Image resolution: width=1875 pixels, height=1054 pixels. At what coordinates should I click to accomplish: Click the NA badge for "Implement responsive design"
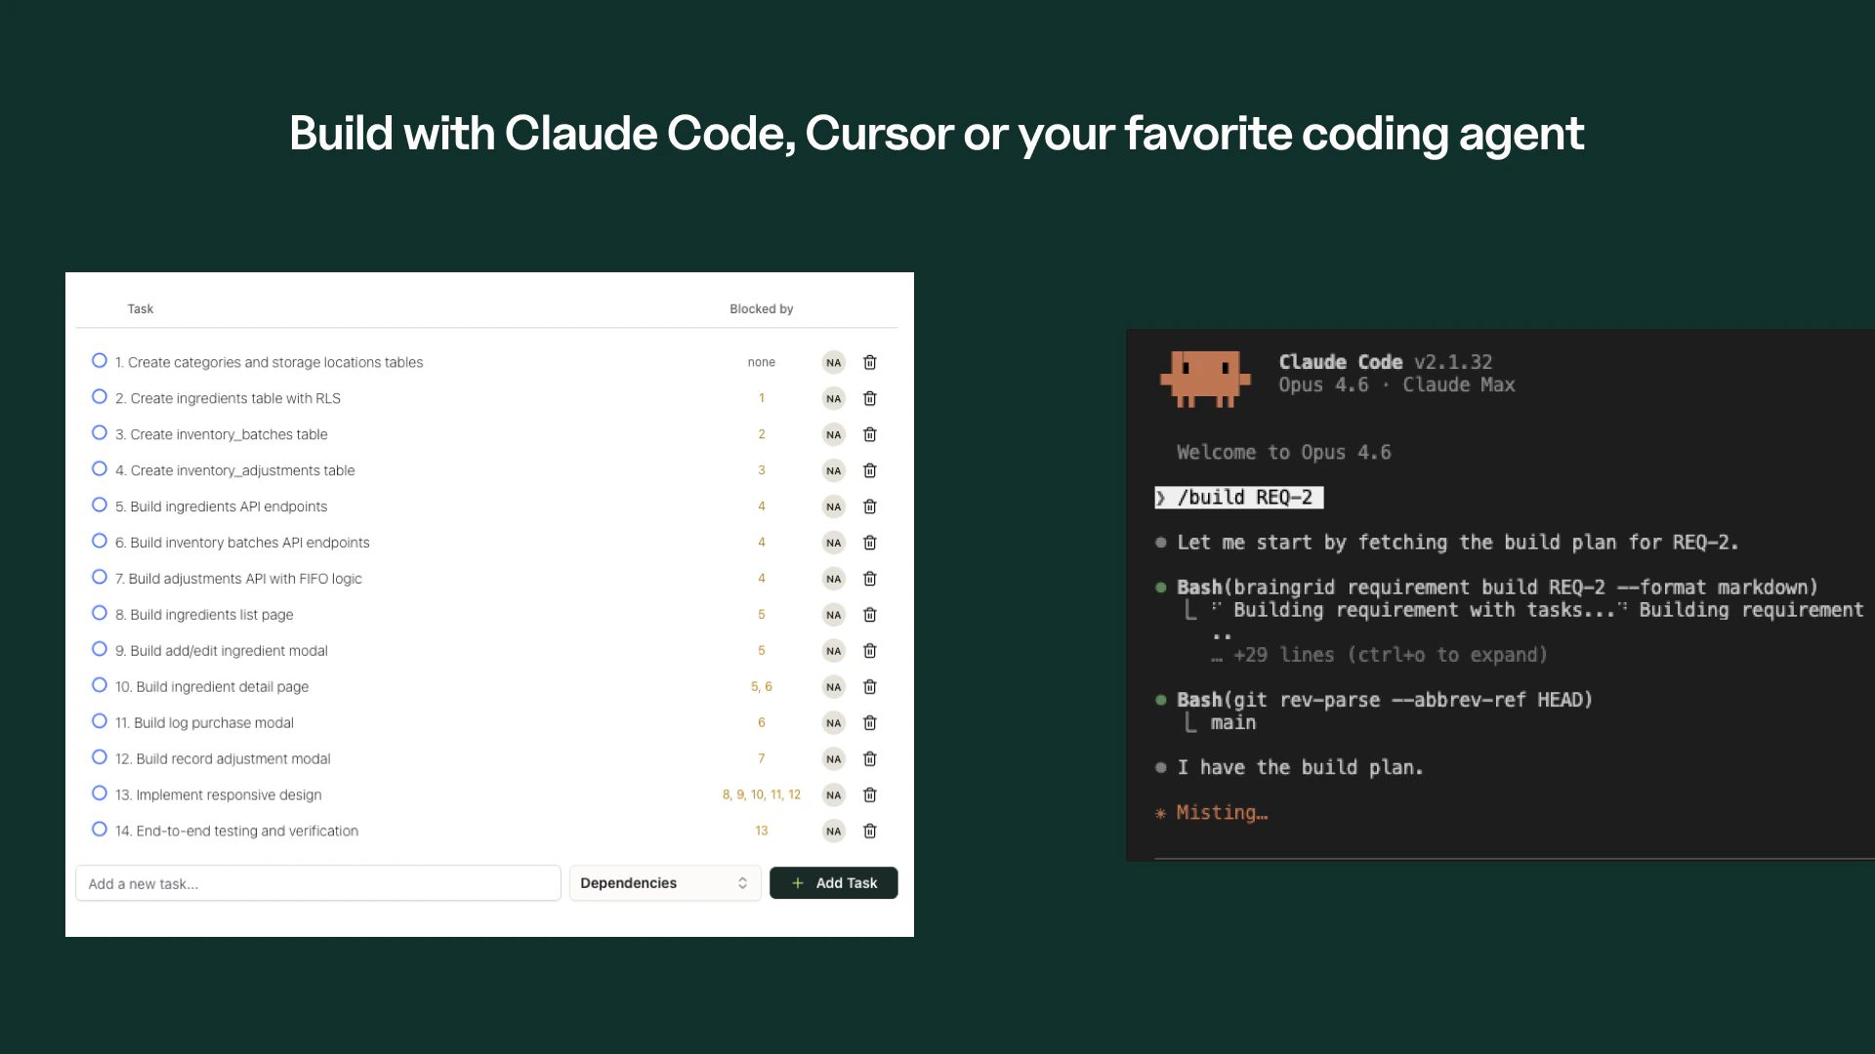pyautogui.click(x=833, y=794)
